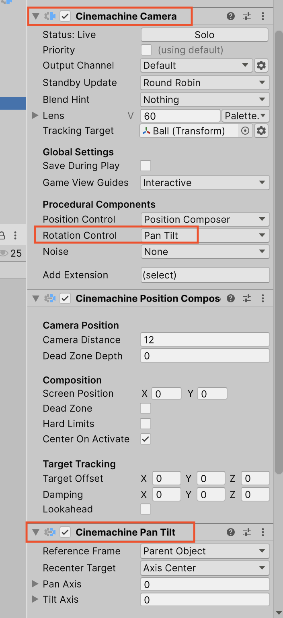Click the gear icon next to Tracking Target
Viewport: 283px width, 618px height.
point(261,131)
